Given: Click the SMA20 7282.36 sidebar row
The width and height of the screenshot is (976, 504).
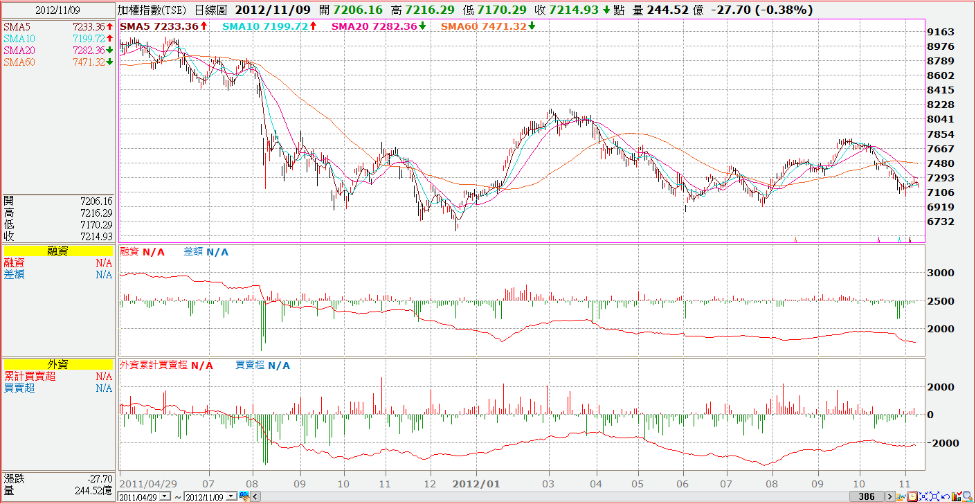Looking at the screenshot, I should (57, 50).
